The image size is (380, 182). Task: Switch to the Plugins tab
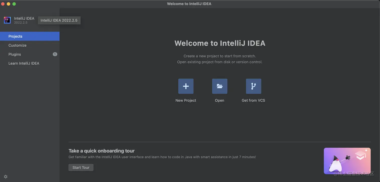click(x=30, y=54)
